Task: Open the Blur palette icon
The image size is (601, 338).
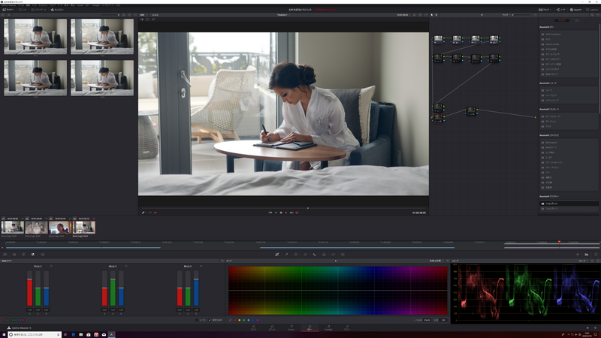Action: click(x=314, y=255)
